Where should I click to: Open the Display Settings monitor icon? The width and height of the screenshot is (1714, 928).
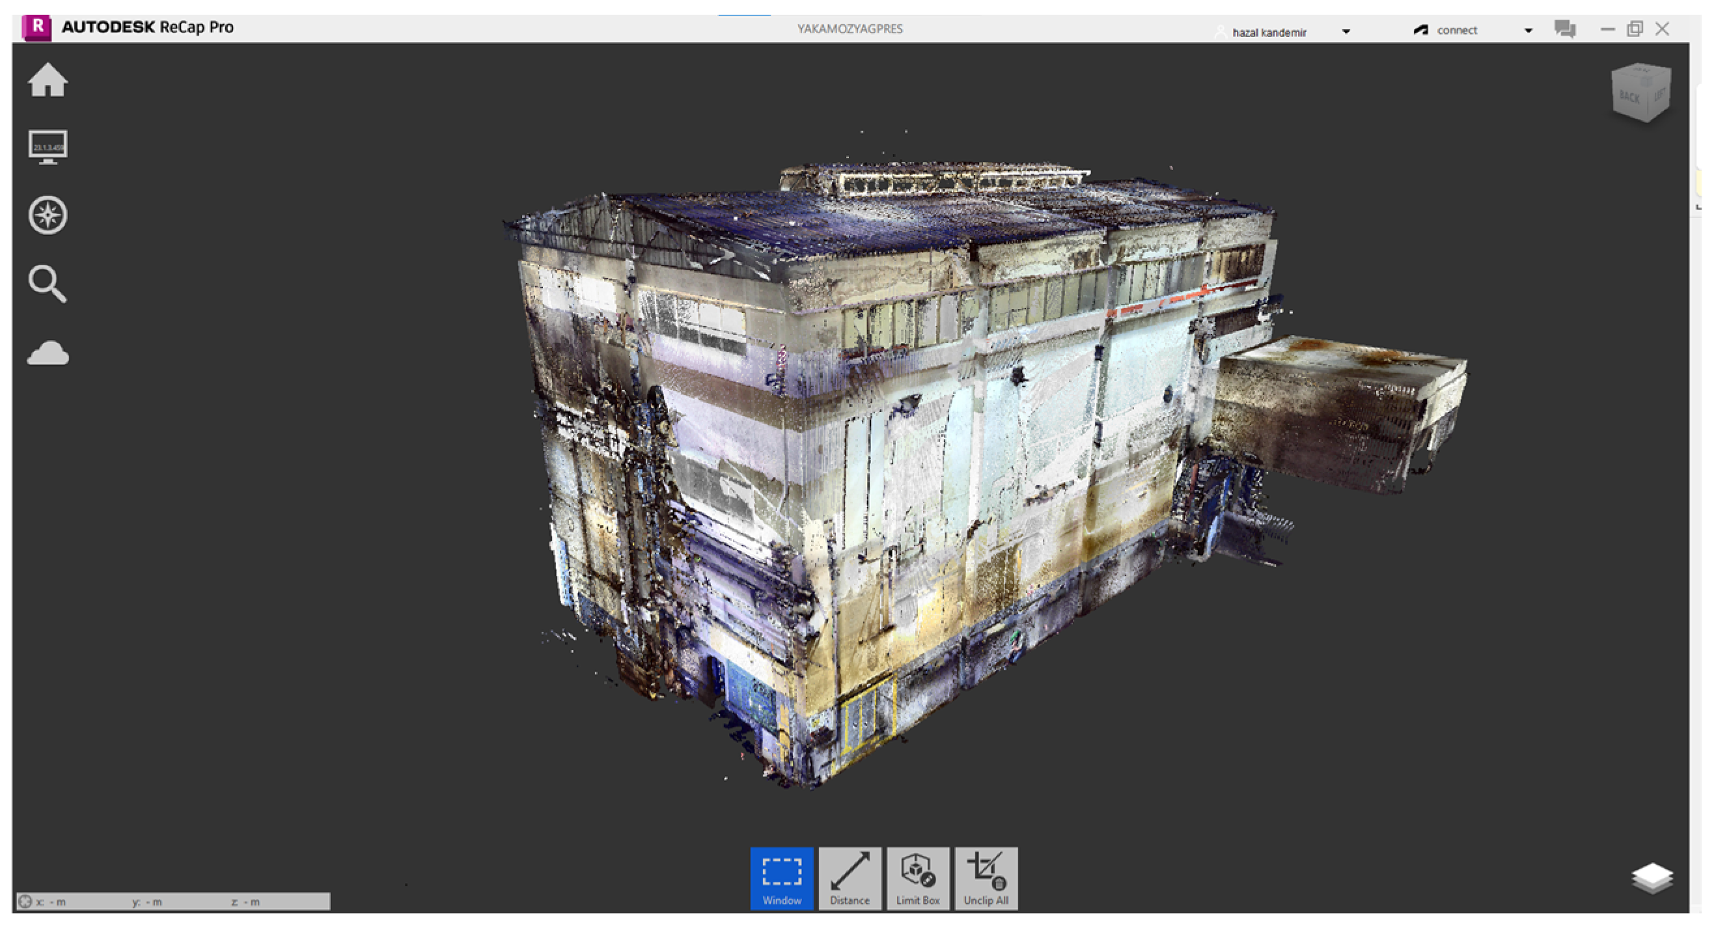48,146
